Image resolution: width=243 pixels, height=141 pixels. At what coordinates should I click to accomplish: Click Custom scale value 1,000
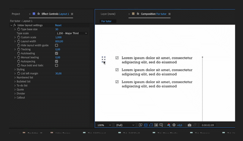click(x=58, y=37)
